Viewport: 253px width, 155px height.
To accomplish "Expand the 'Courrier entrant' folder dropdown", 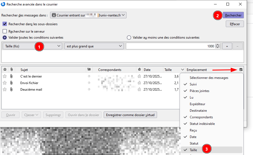I will (88, 15).
